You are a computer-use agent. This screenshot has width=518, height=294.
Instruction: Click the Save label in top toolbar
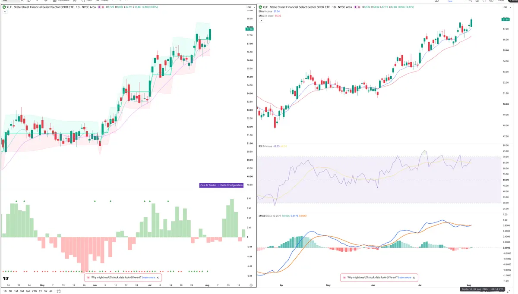tap(450, 1)
